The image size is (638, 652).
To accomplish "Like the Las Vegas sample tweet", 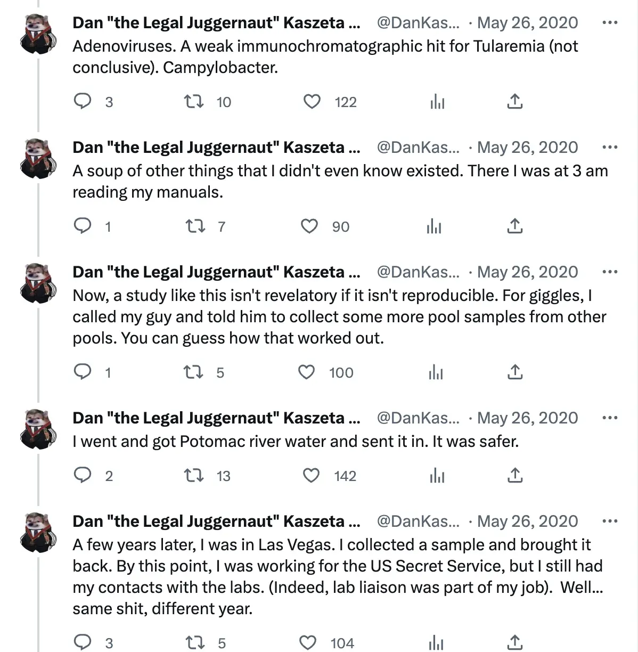I will 308,642.
